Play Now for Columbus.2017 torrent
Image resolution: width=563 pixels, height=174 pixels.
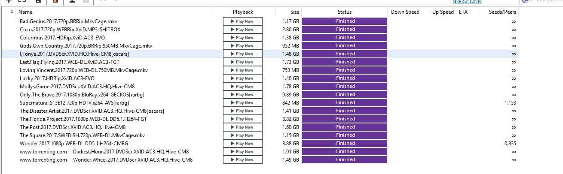tap(243, 37)
